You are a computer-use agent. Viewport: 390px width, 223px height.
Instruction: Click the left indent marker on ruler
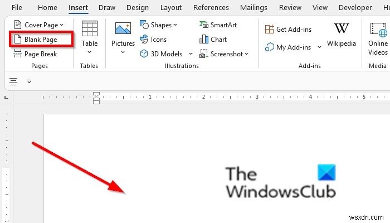click(96, 102)
